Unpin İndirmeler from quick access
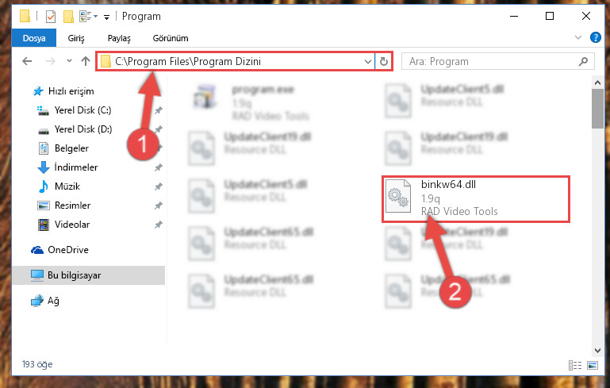This screenshot has height=388, width=610. click(x=158, y=167)
